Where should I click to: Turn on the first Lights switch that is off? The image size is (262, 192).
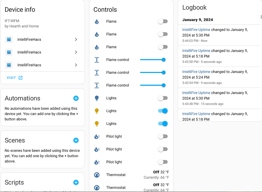(x=163, y=98)
